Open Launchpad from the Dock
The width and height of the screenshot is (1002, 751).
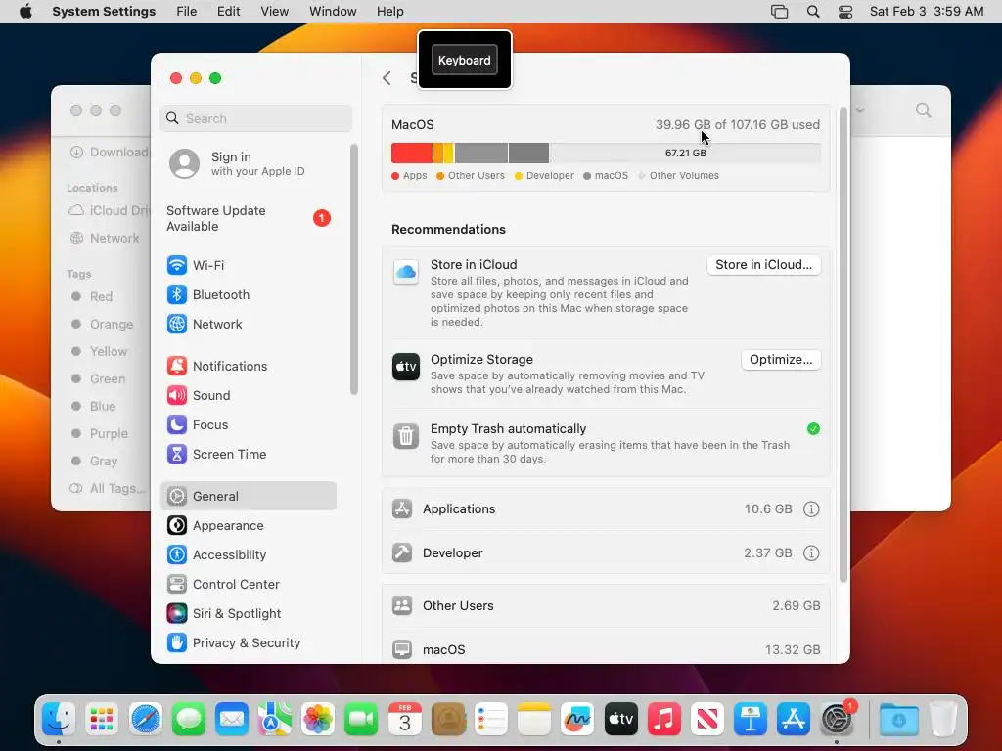[x=102, y=720]
